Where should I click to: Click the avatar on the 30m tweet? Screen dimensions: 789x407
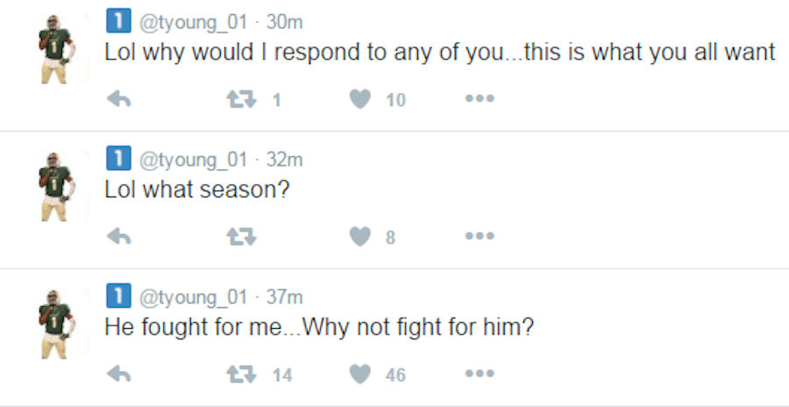click(x=54, y=53)
